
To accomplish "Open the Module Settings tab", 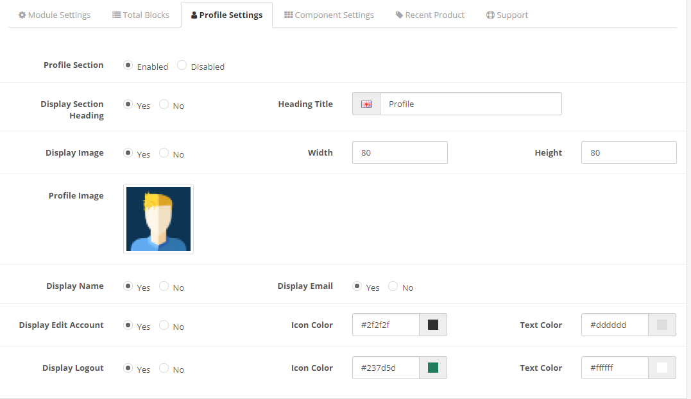I will pyautogui.click(x=54, y=15).
